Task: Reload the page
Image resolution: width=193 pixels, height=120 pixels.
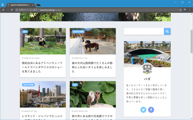Action: tap(12, 10)
